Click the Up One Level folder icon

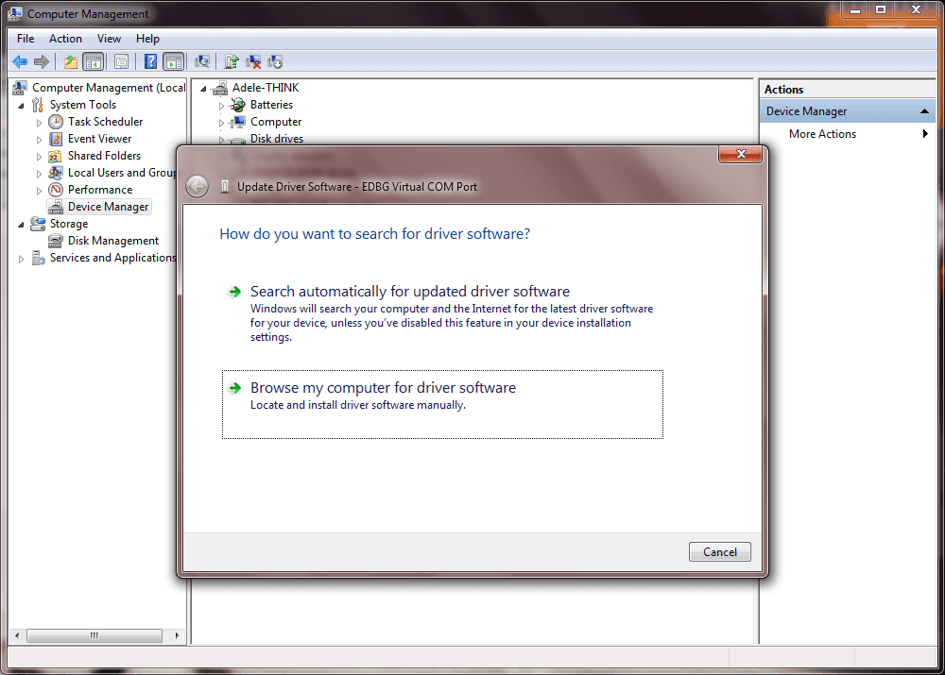click(x=71, y=62)
